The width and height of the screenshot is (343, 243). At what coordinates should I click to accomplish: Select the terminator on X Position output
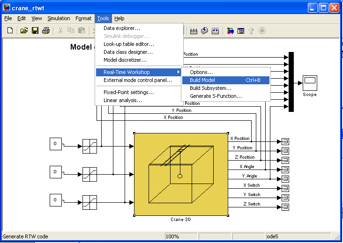(285, 141)
